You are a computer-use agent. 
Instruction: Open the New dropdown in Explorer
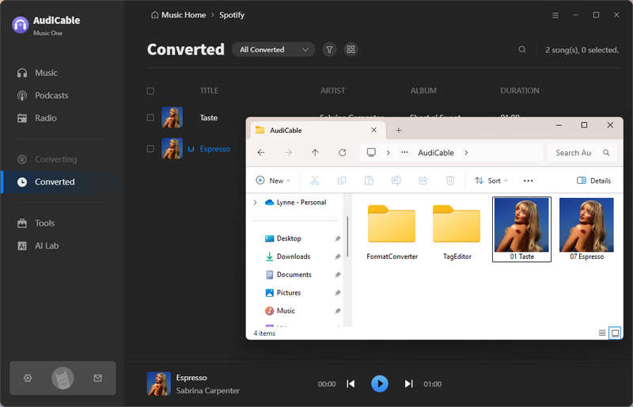pyautogui.click(x=273, y=181)
